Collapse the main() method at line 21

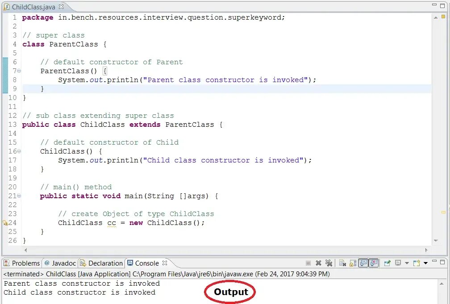pyautogui.click(x=18, y=196)
